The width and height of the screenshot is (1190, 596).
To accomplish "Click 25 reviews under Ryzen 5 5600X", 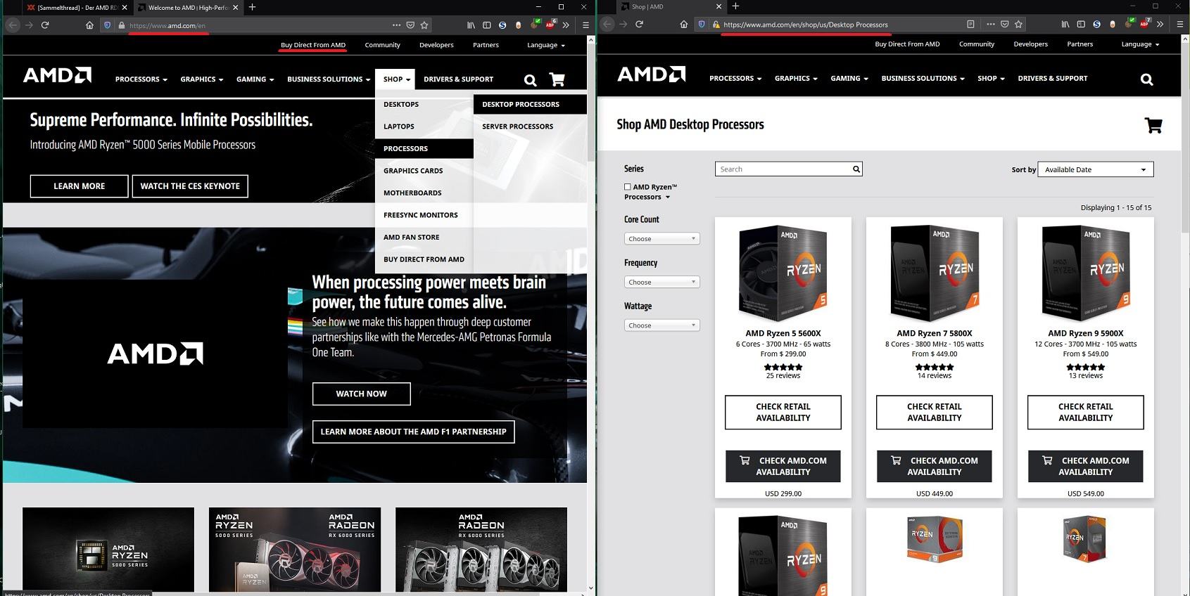I will tap(783, 376).
